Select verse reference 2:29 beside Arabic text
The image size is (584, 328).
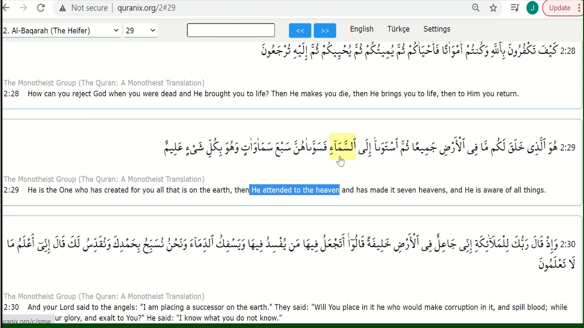coord(568,148)
